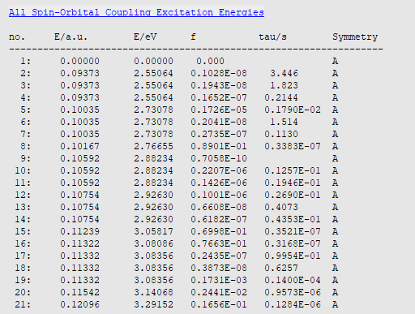415x314 pixels.
Task: Click the energy value 0.11542
Action: click(x=79, y=292)
